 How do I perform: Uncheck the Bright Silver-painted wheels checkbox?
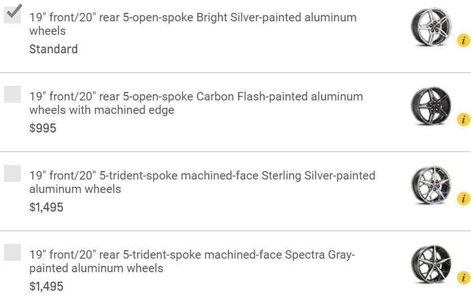tap(12, 15)
